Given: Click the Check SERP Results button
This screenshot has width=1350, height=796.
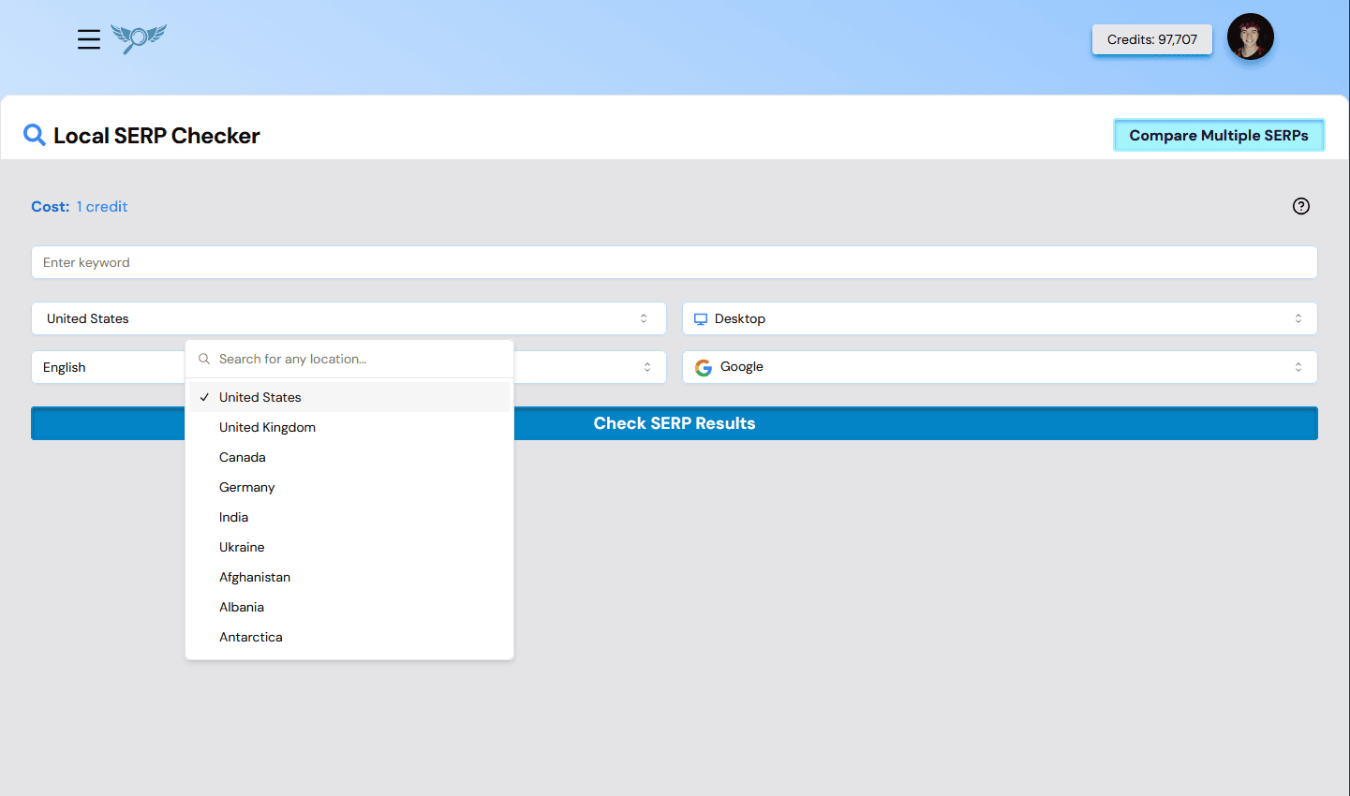Looking at the screenshot, I should (675, 423).
